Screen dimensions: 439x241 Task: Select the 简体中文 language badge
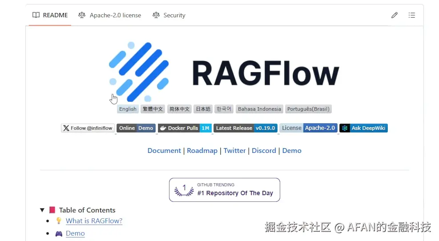pyautogui.click(x=179, y=109)
